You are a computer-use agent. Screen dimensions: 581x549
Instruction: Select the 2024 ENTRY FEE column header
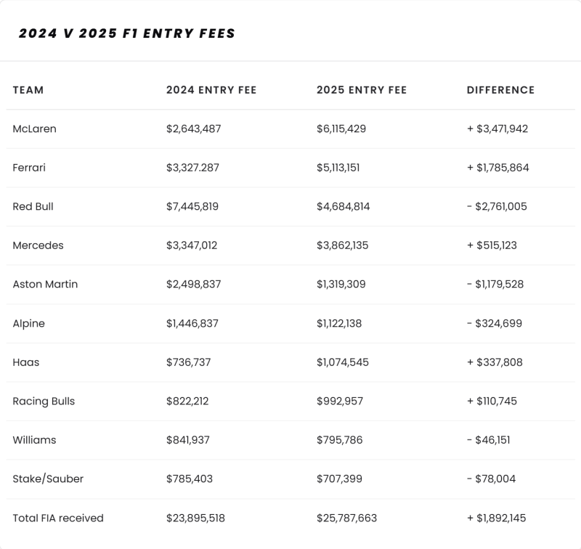click(x=211, y=90)
